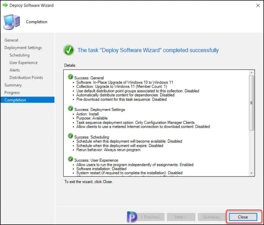The height and width of the screenshot is (225, 264).
Task: Click the disabled Previous button
Action: coord(150,217)
